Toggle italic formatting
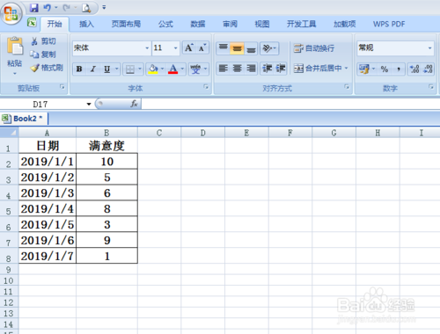Screen dimensions: 440x334 93,69
